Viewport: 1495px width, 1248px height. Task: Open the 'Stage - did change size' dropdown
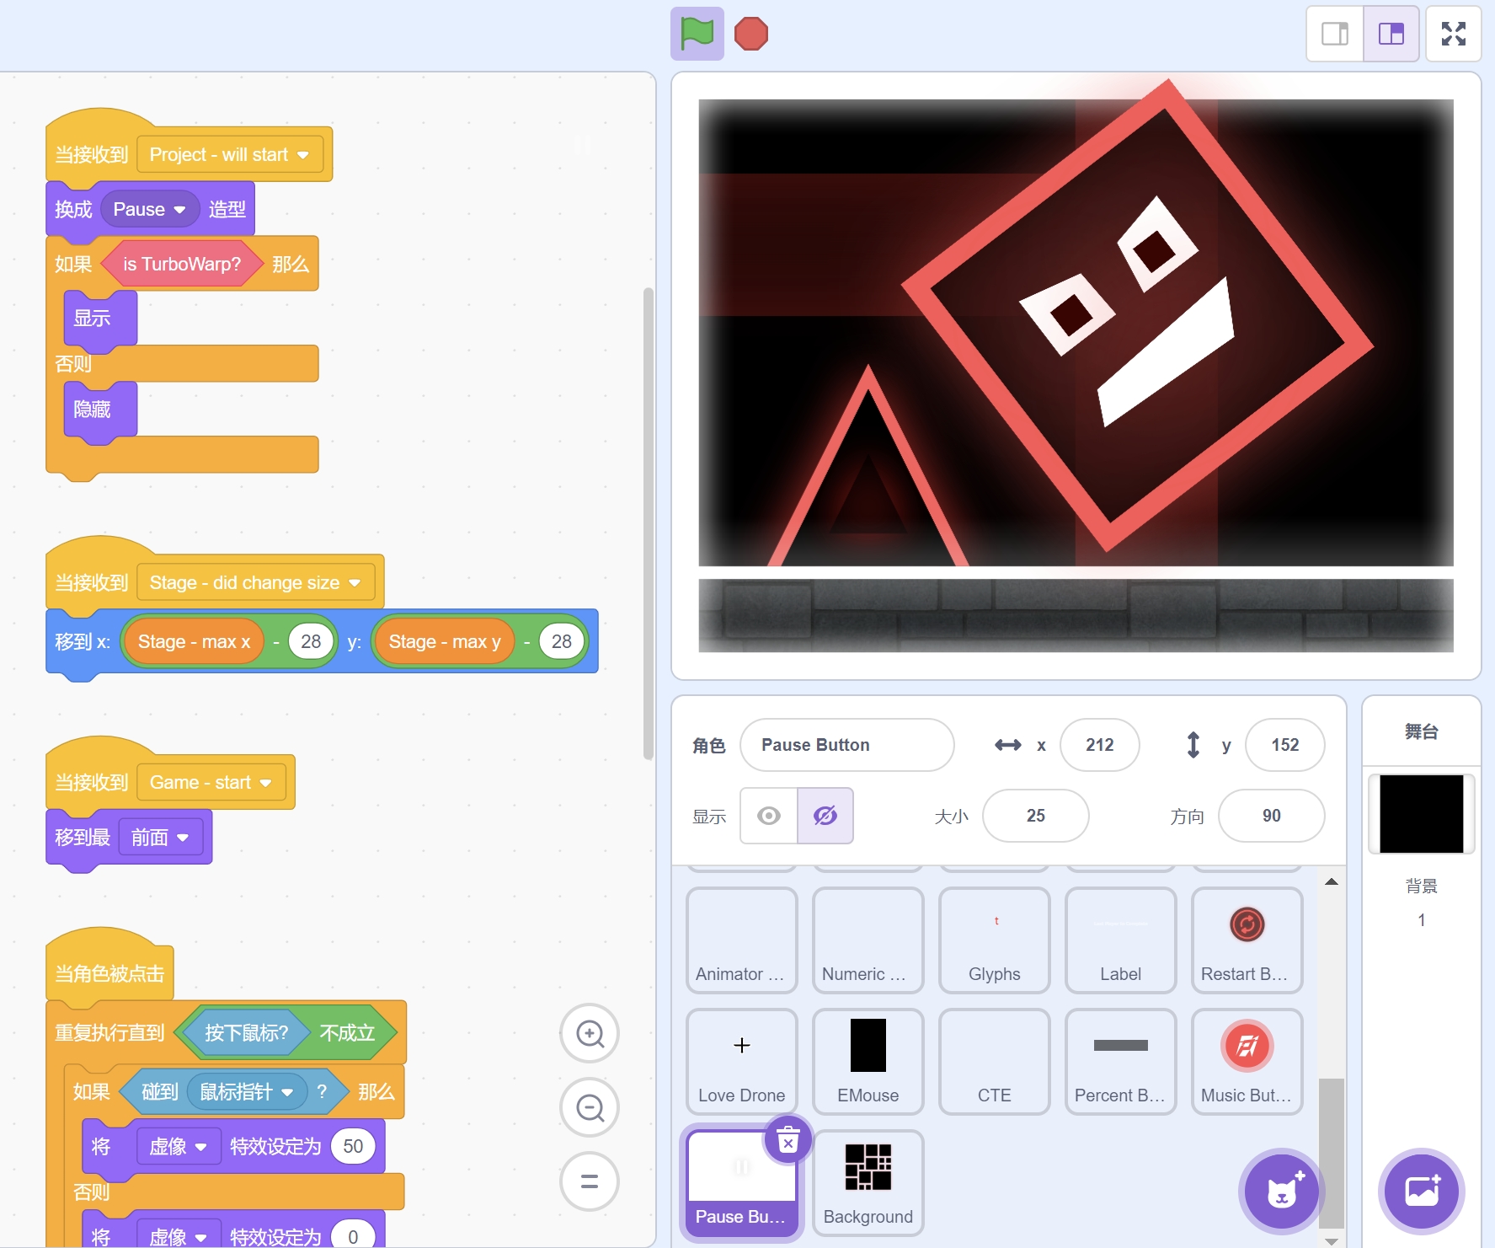(355, 583)
